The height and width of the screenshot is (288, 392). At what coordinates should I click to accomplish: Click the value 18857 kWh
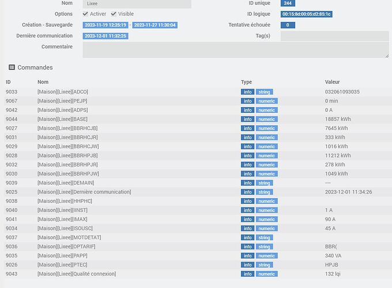[x=338, y=119]
